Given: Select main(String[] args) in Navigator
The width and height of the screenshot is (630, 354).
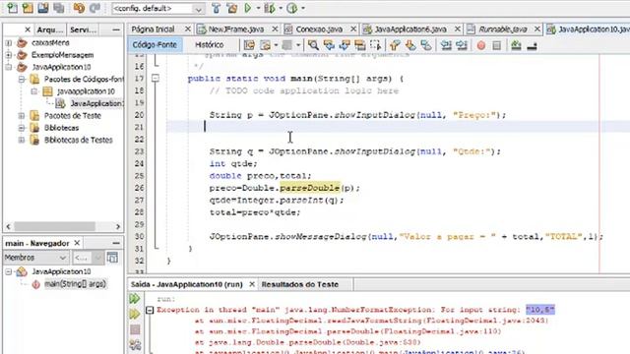Looking at the screenshot, I should tap(75, 284).
